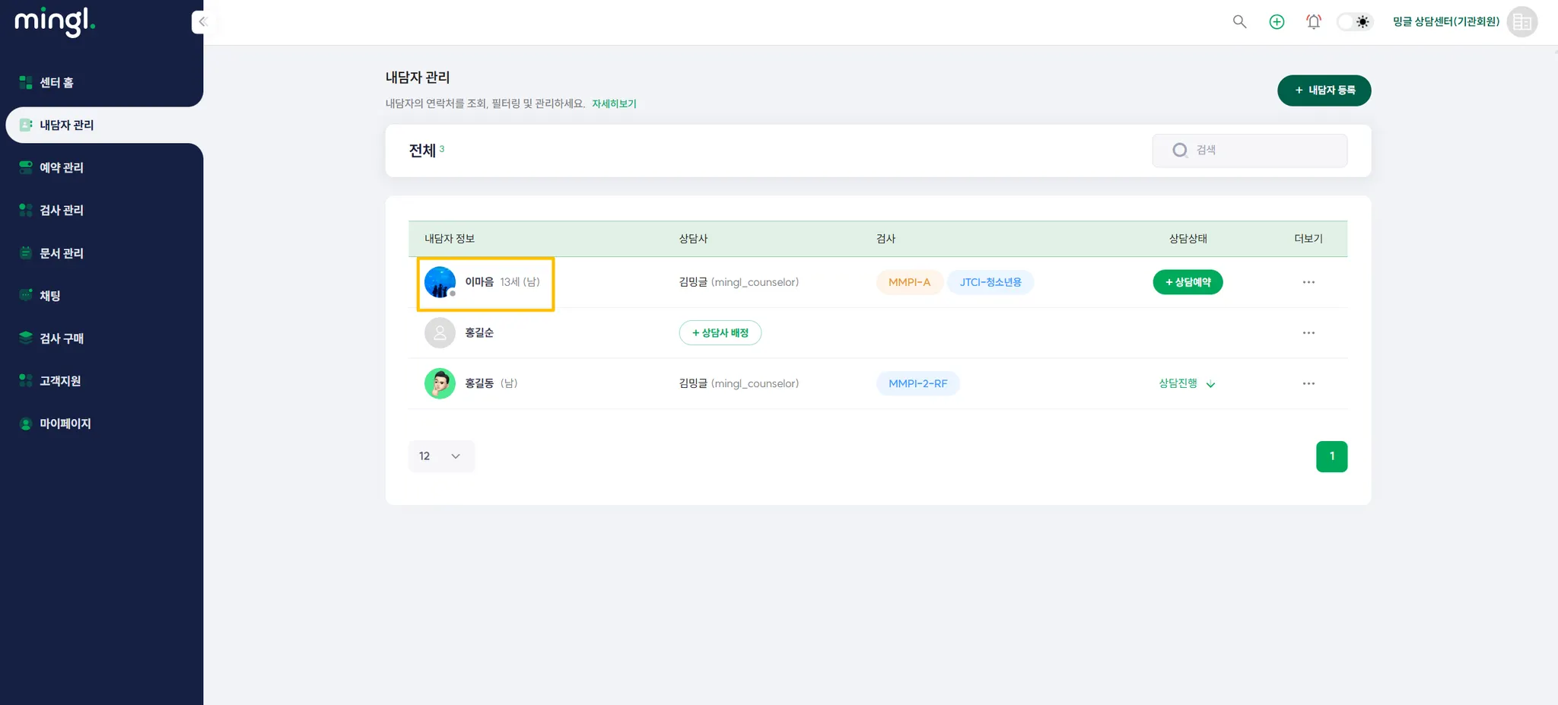Screen dimensions: 1558x705
Task: Click the 고객지원 sidebar icon
Action: coord(26,380)
